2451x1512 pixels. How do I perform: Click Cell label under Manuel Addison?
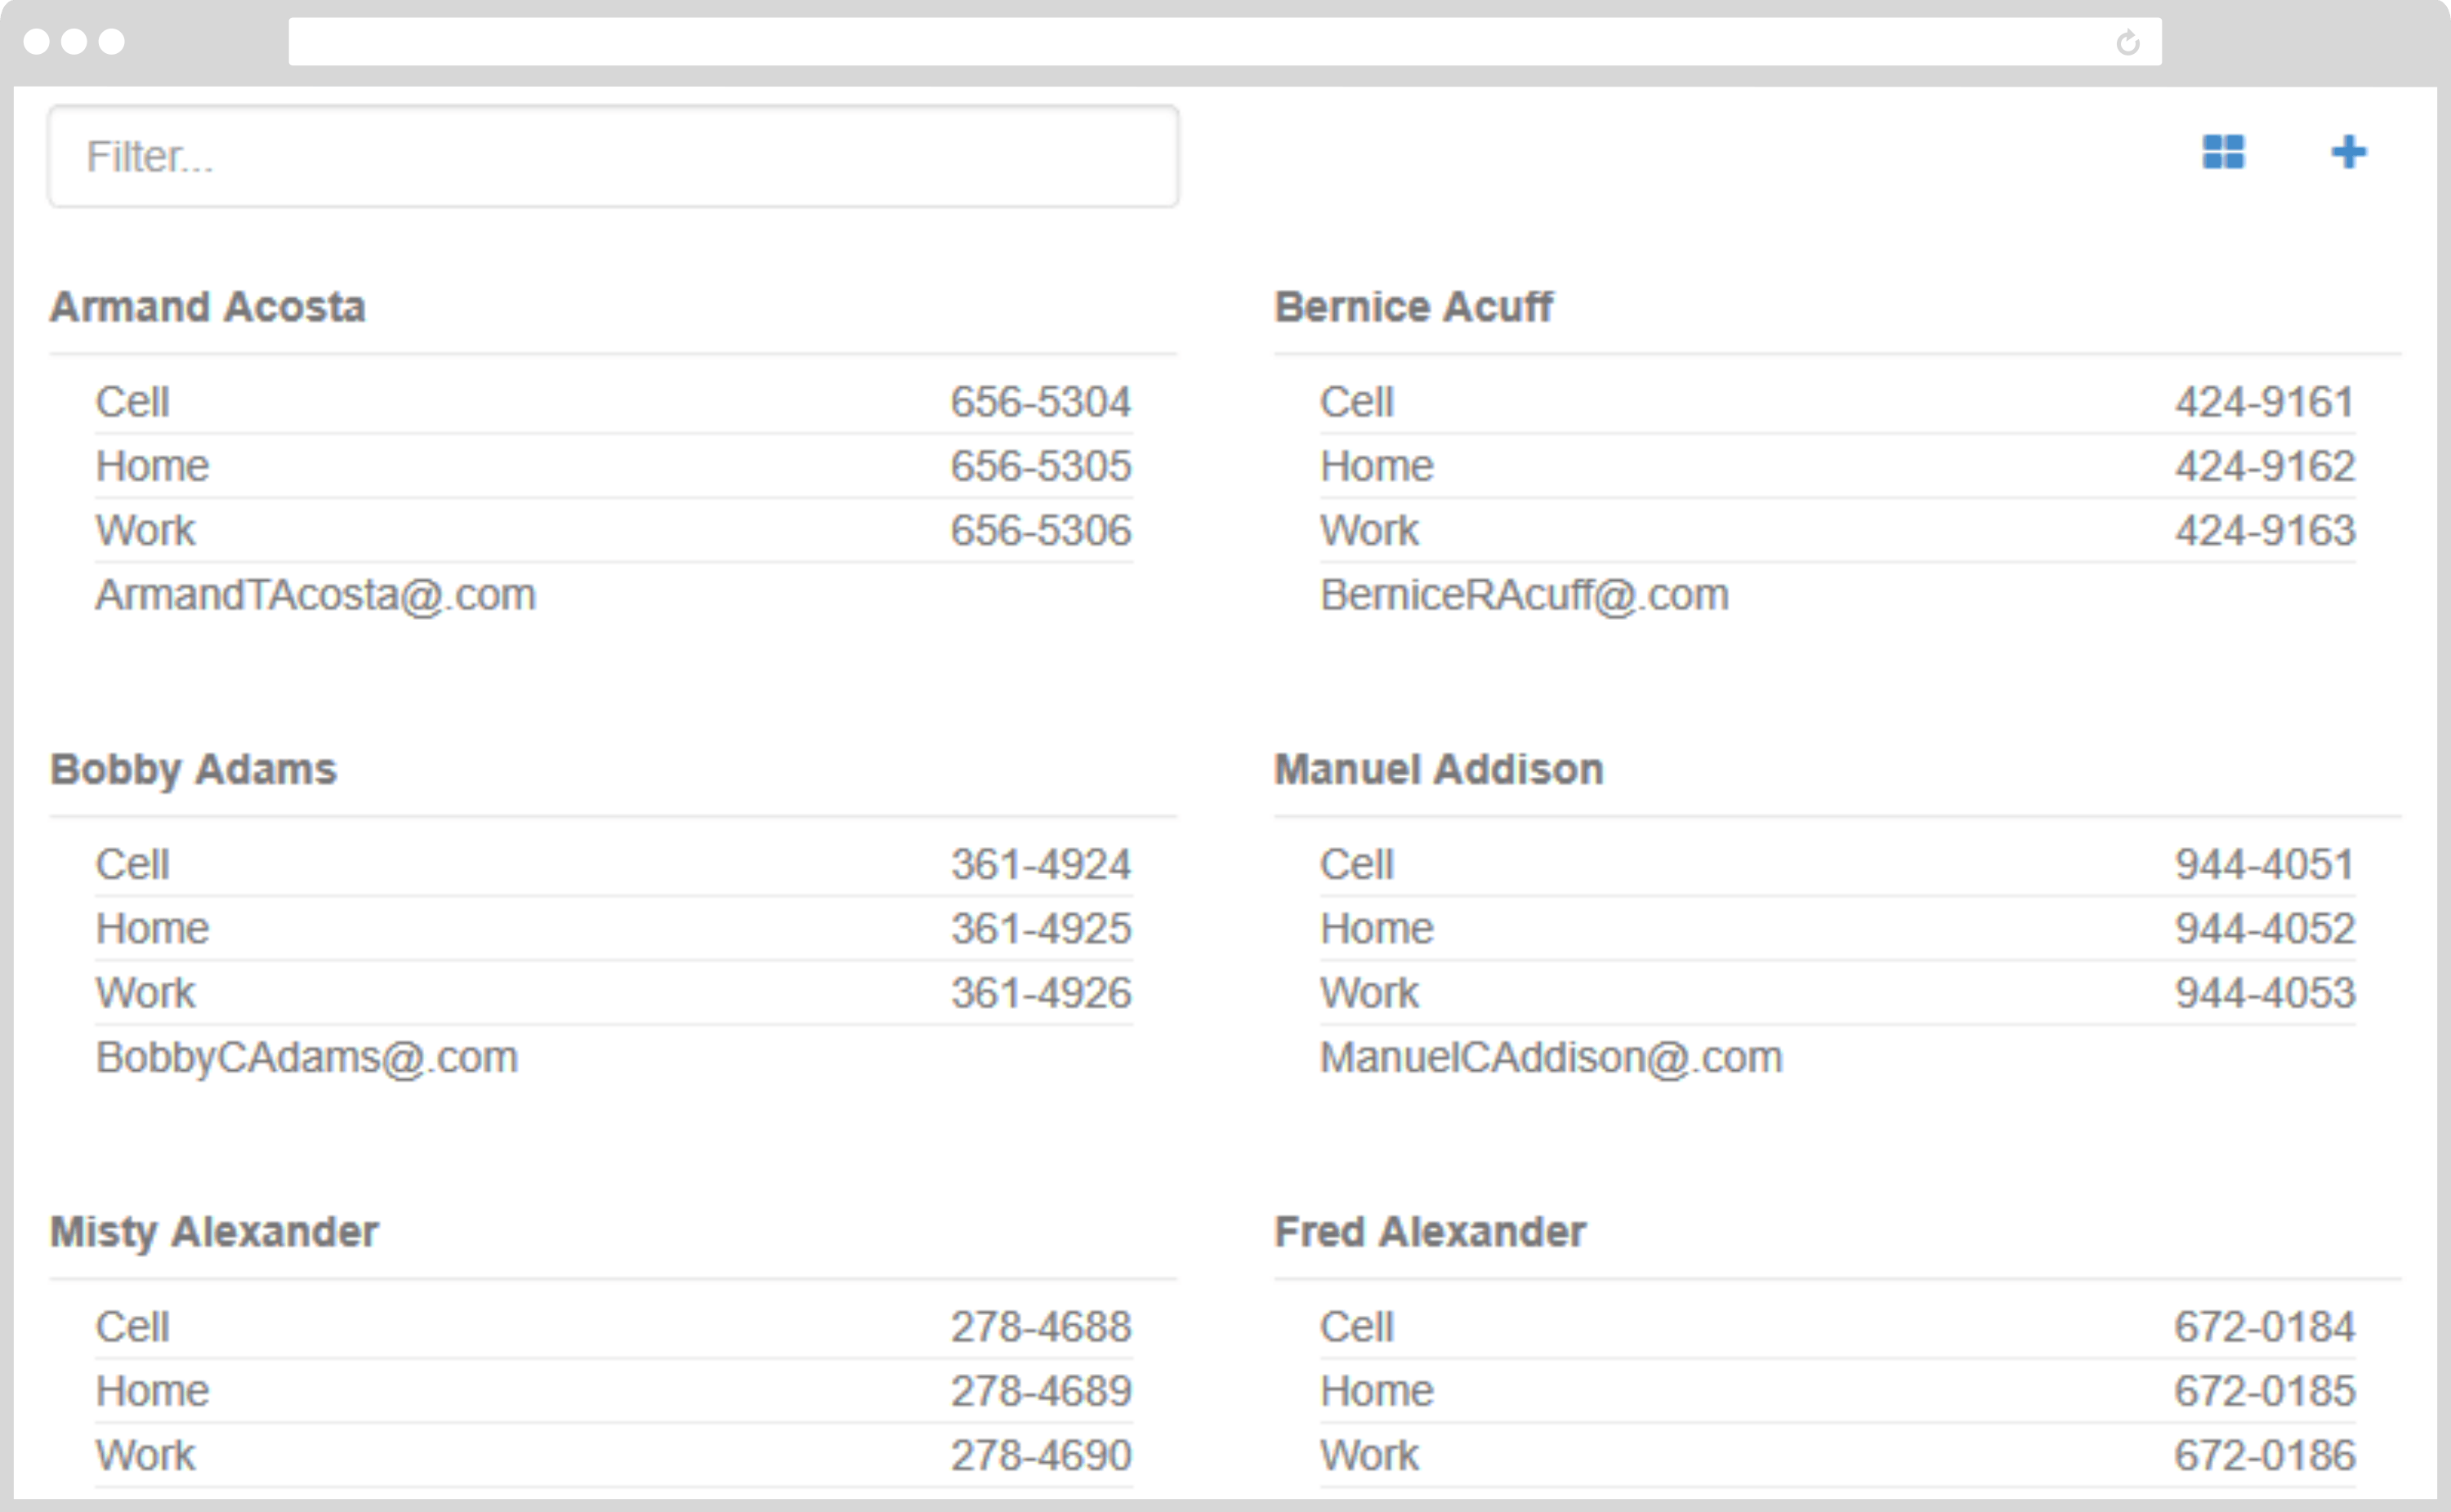1356,864
